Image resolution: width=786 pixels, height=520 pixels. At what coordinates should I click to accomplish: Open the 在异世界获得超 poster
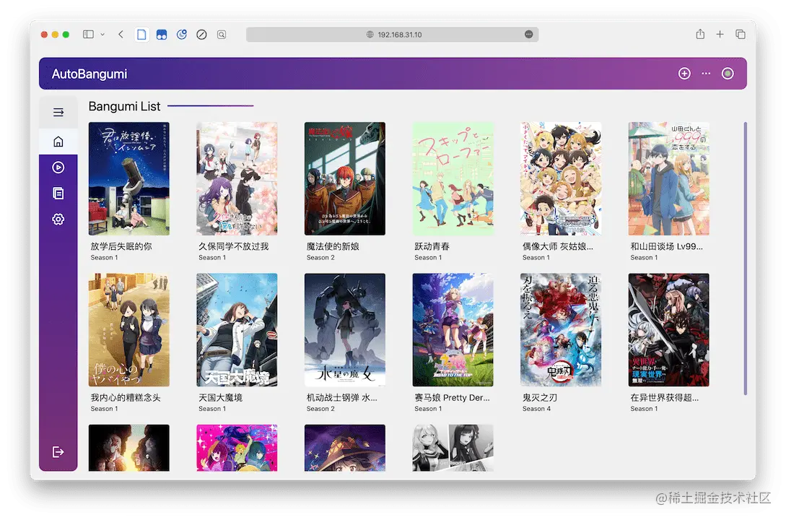[x=668, y=330]
